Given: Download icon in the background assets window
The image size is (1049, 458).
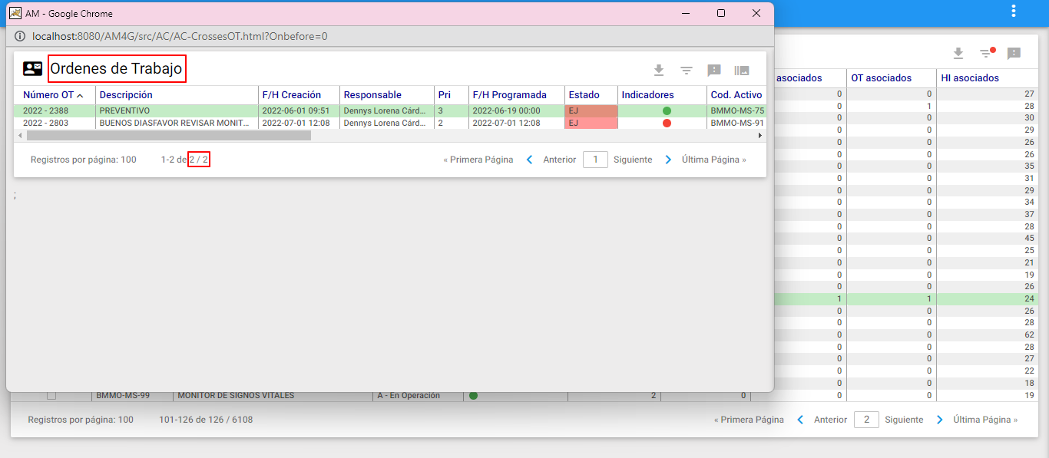Looking at the screenshot, I should click(958, 53).
